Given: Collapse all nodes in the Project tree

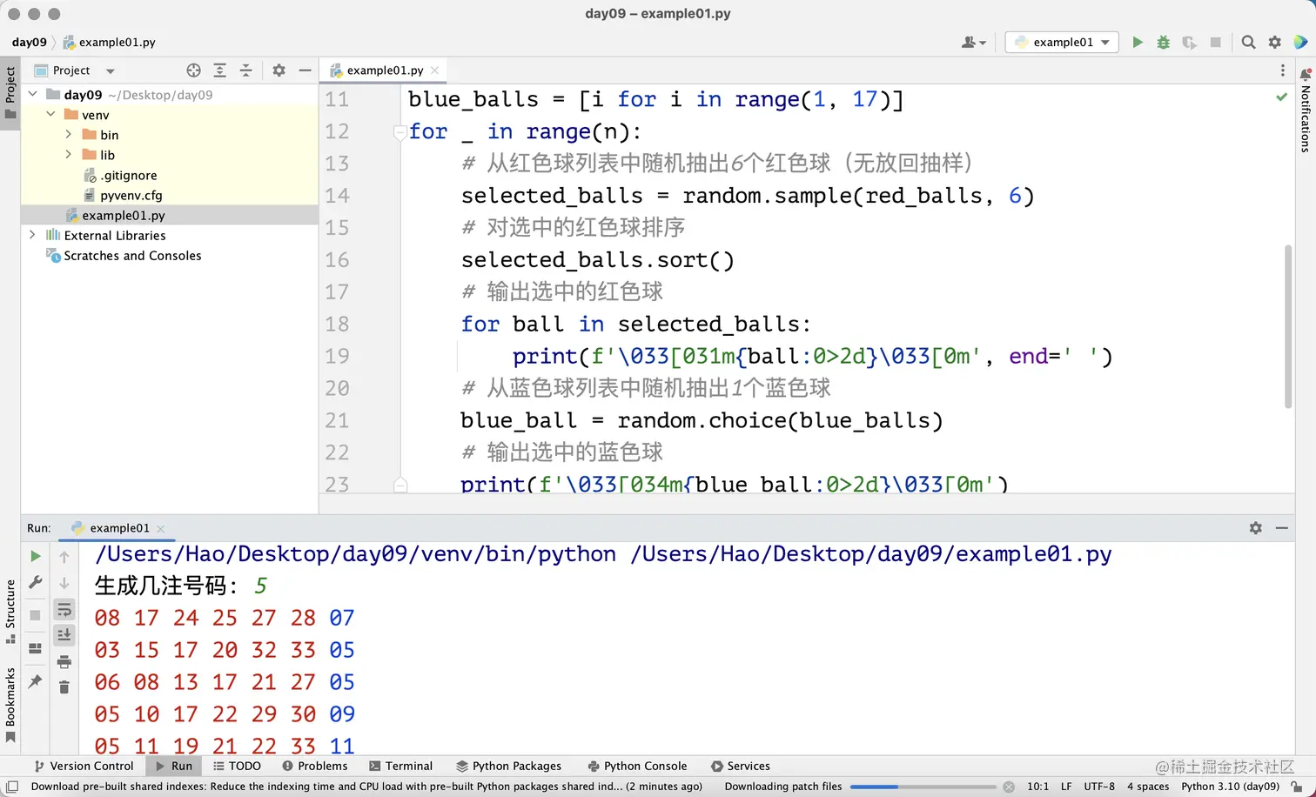Looking at the screenshot, I should (x=245, y=70).
